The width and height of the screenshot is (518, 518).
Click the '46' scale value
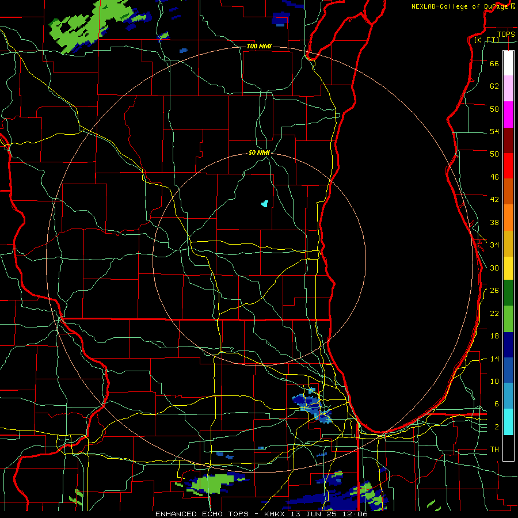tap(494, 177)
